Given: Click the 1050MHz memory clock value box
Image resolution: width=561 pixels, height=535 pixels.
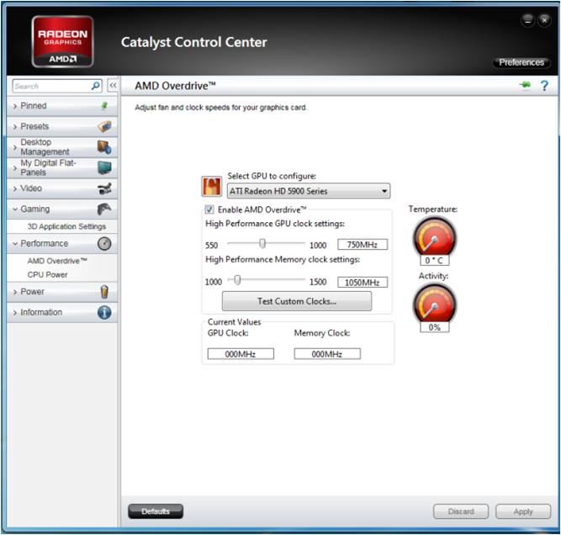Looking at the screenshot, I should click(x=363, y=282).
